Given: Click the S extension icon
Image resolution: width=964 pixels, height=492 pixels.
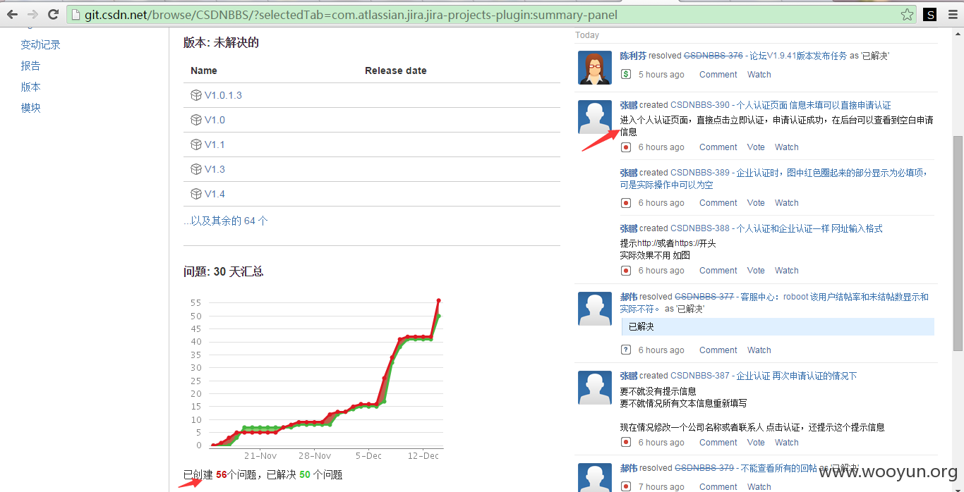Looking at the screenshot, I should (x=930, y=14).
